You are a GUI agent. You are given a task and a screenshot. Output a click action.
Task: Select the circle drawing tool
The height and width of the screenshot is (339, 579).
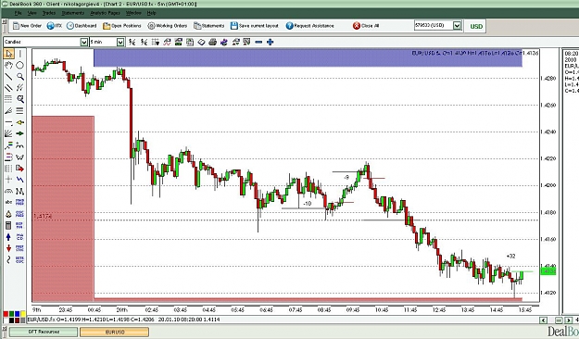(x=20, y=66)
